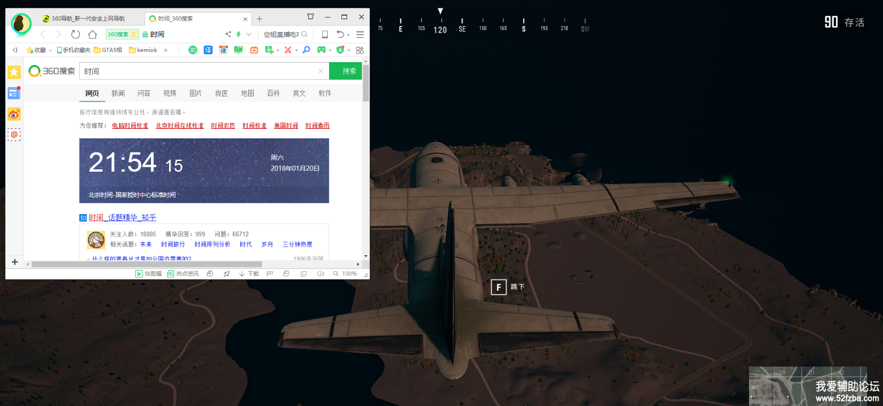Open the browser home page icon
883x406 pixels.
tap(92, 34)
